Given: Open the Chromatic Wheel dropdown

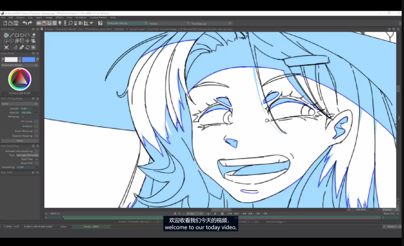Looking at the screenshot, I should pyautogui.click(x=20, y=65).
